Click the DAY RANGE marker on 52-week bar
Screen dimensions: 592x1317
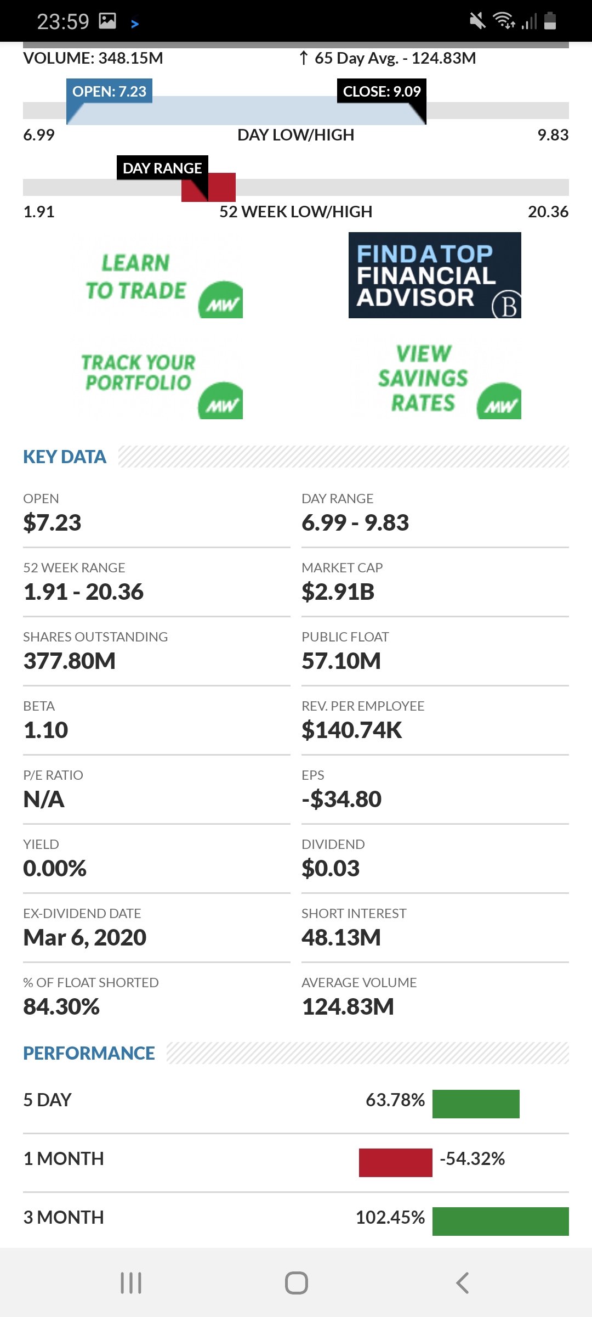click(x=162, y=168)
